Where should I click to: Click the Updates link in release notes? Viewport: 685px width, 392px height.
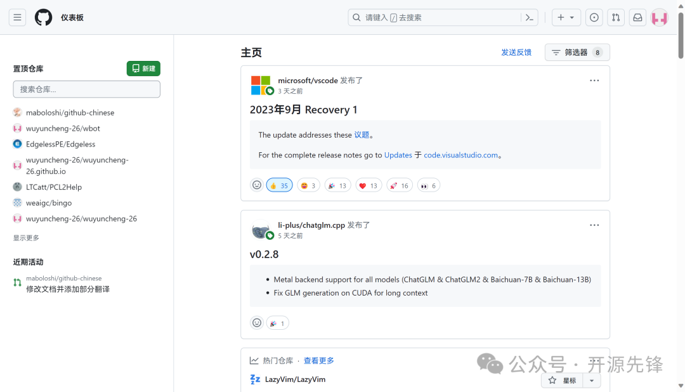coord(398,155)
